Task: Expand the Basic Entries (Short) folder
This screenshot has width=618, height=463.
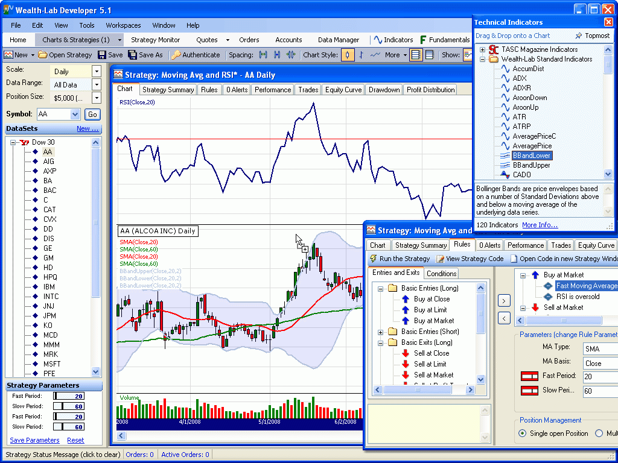Action: point(381,332)
